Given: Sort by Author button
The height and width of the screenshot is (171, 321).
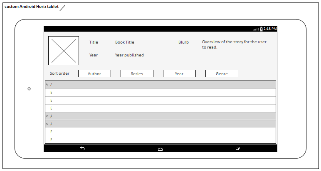Looking at the screenshot, I should [x=94, y=73].
